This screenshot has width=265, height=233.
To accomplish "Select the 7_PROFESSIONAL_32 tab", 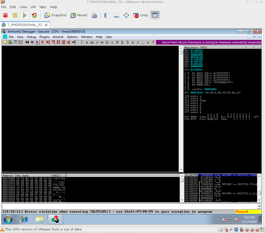I will 25,25.
